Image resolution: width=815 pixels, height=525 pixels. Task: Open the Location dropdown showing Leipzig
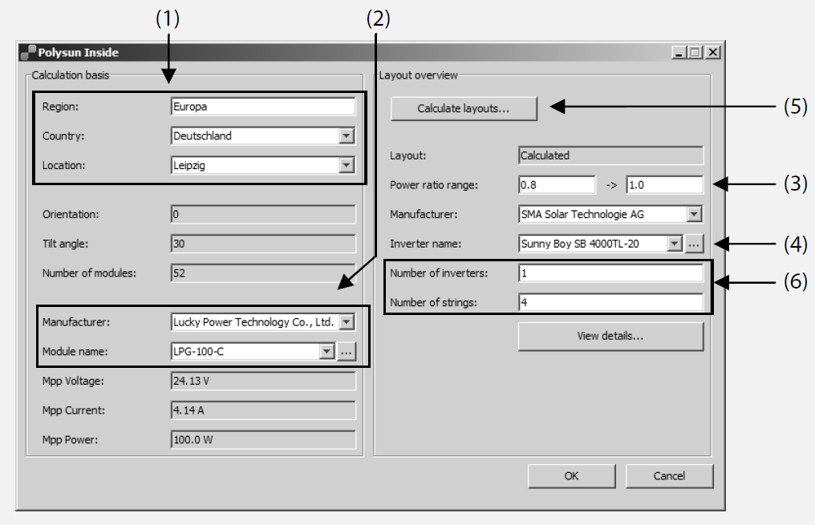pos(347,165)
